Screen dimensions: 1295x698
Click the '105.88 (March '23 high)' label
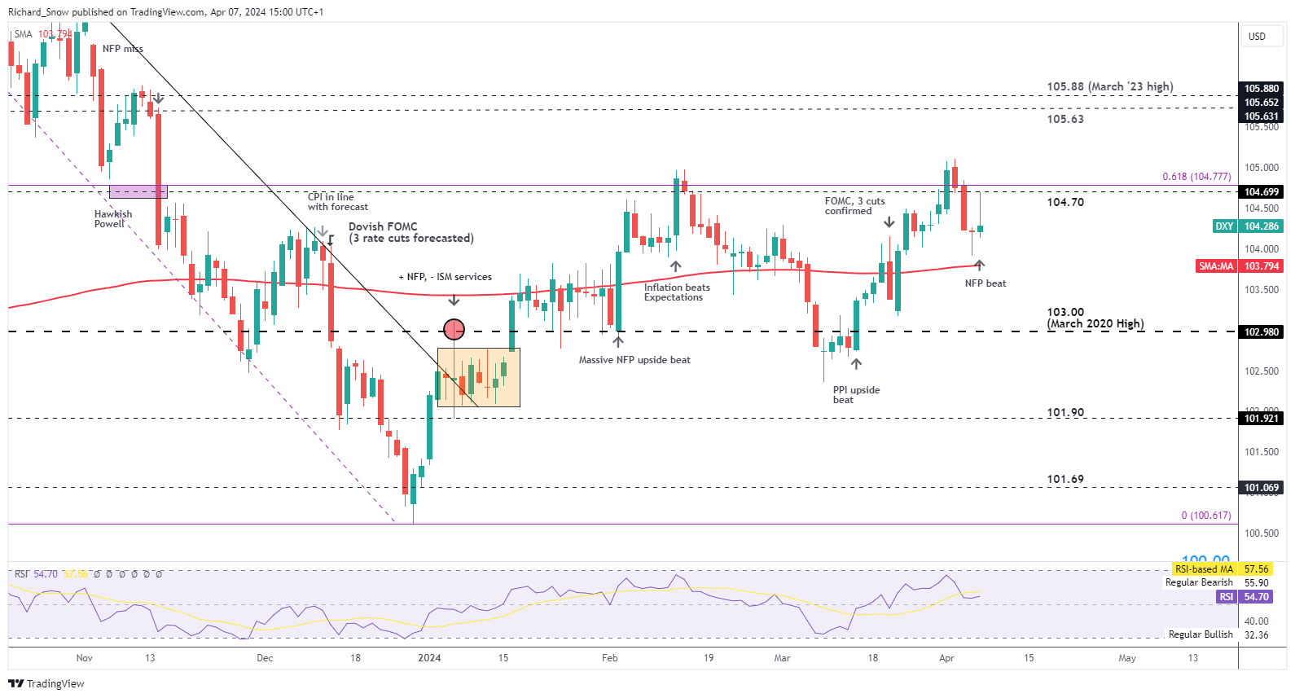[x=1110, y=86]
